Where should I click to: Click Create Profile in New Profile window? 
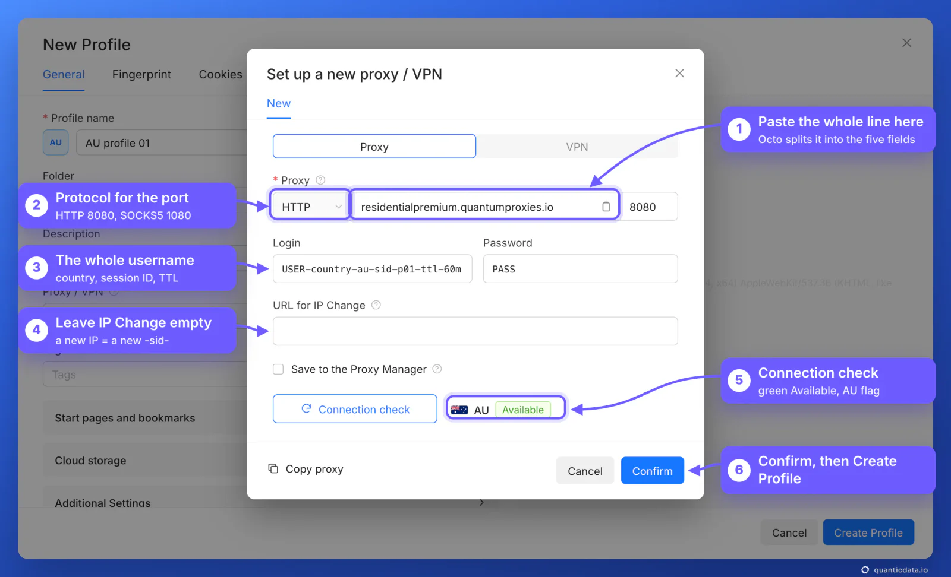coord(868,532)
